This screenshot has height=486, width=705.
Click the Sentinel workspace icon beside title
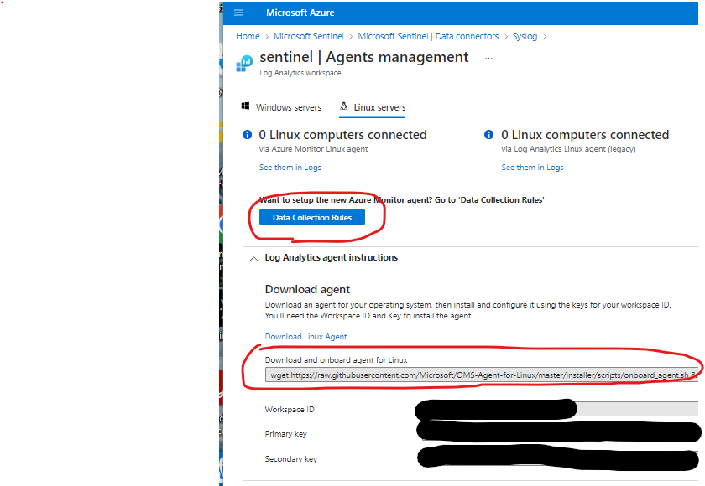(x=244, y=64)
